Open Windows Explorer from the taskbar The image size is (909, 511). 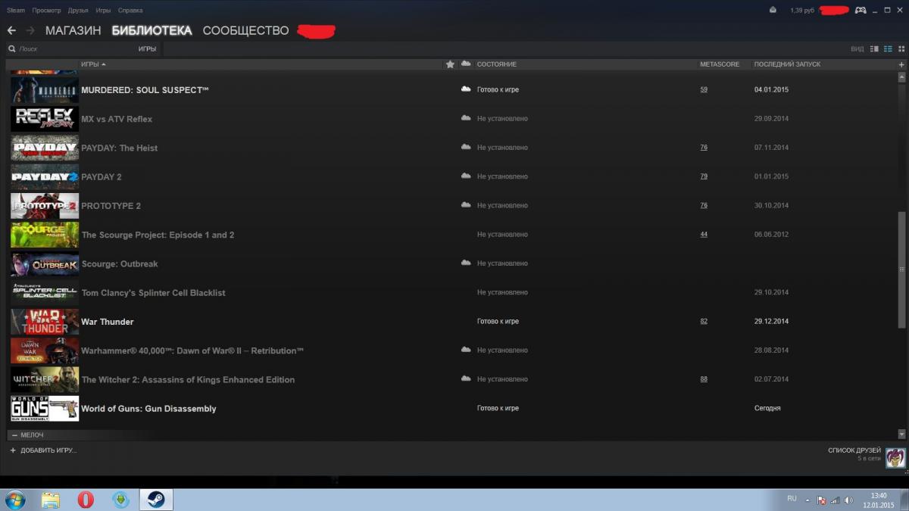coord(51,500)
